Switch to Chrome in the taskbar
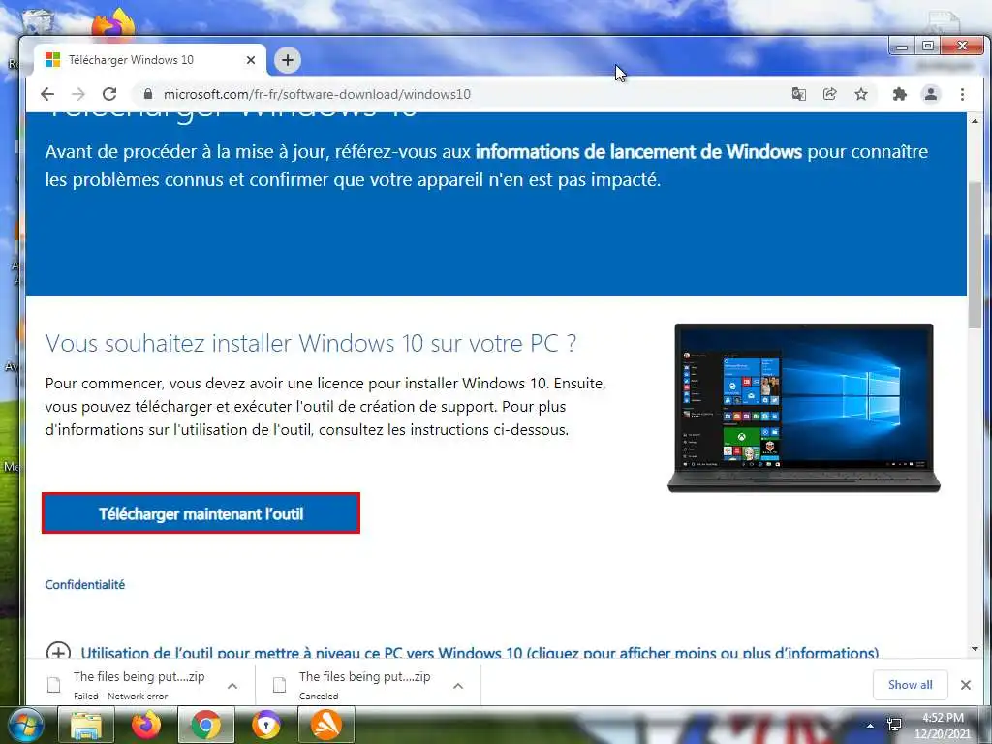 206,725
